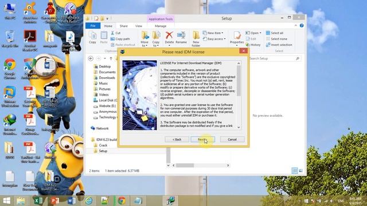Click Select none in the ribbon
This screenshot has height=206, width=367.
(x=276, y=39)
